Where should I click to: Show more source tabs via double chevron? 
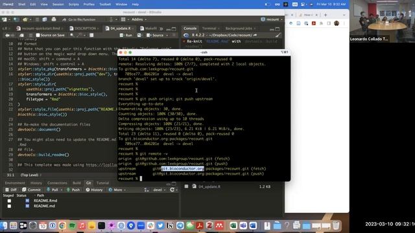pos(161,28)
